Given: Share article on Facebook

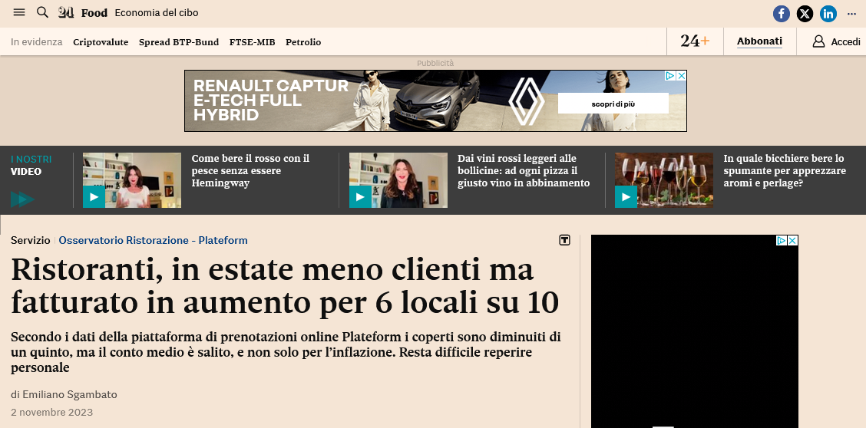Looking at the screenshot, I should [782, 14].
